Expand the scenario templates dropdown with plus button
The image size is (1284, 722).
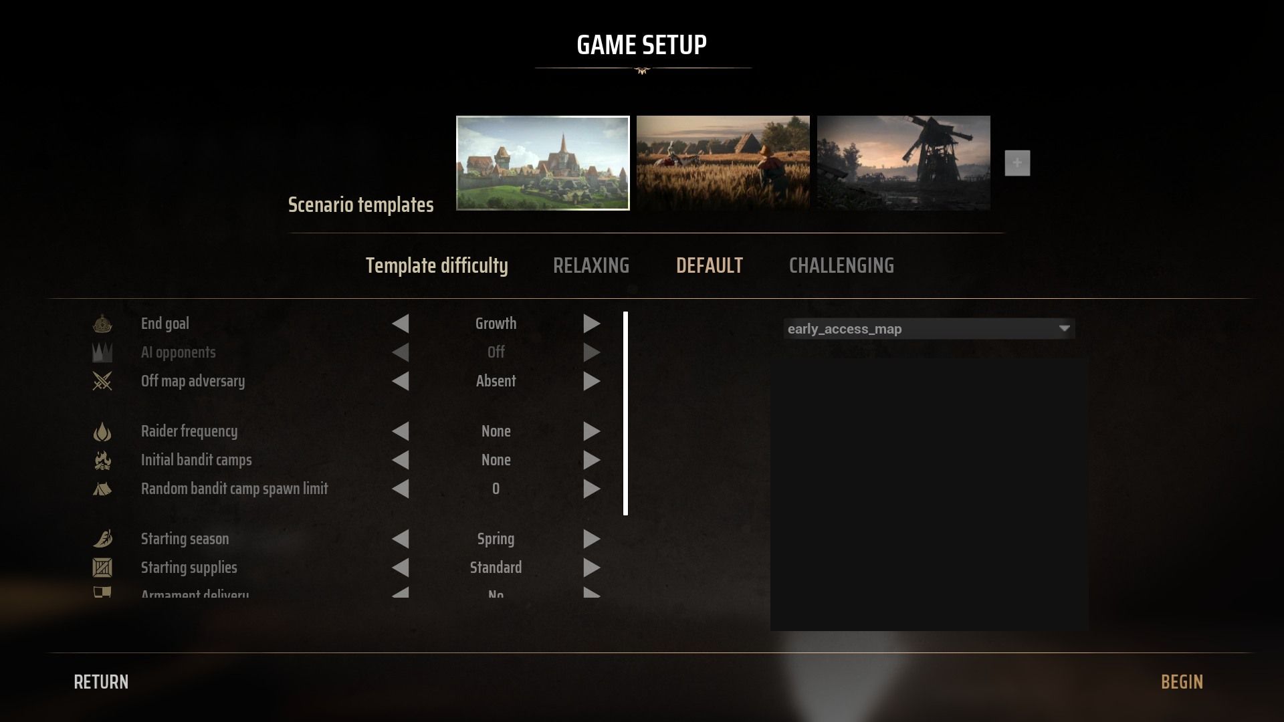pos(1016,163)
